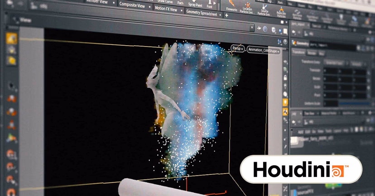This screenshot has width=375, height=196.
Task: Click the cube icon in viewport top bar
Action: pyautogui.click(x=274, y=30)
